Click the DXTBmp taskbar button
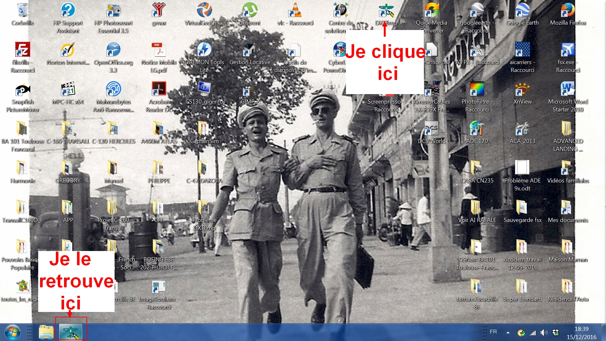Image resolution: width=606 pixels, height=341 pixels. point(71,332)
